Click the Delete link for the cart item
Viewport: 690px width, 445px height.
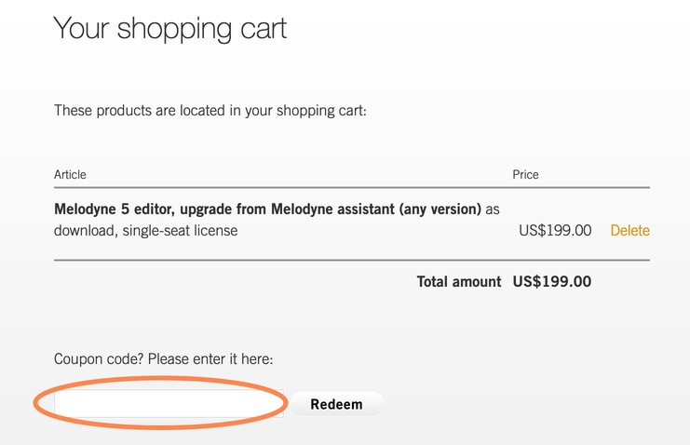[629, 231]
